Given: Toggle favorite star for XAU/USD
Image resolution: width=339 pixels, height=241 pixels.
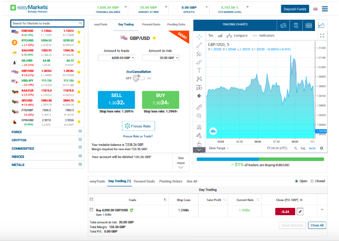Looking at the screenshot, I should pos(79,52).
